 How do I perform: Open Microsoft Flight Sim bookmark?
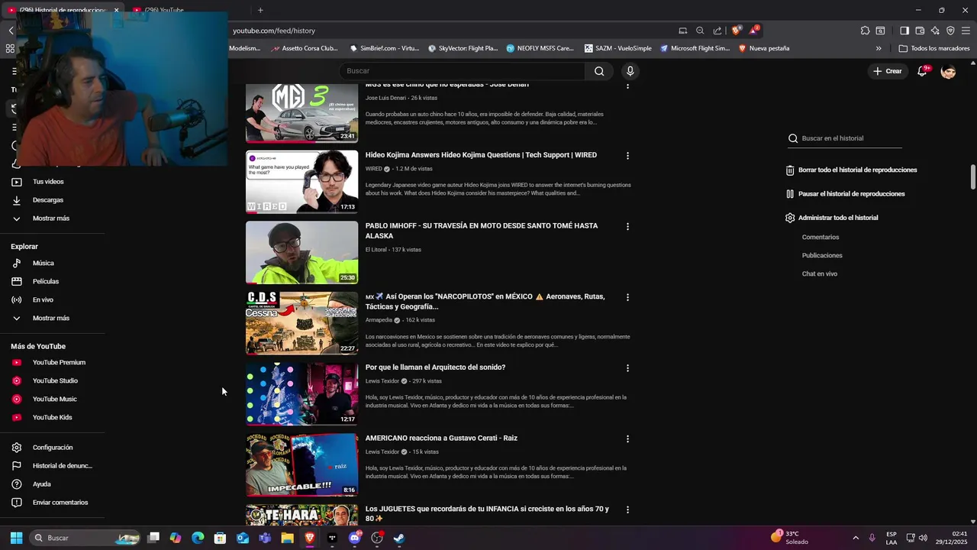pyautogui.click(x=695, y=48)
